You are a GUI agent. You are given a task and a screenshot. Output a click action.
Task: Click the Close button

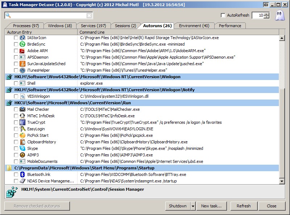(x=272, y=206)
